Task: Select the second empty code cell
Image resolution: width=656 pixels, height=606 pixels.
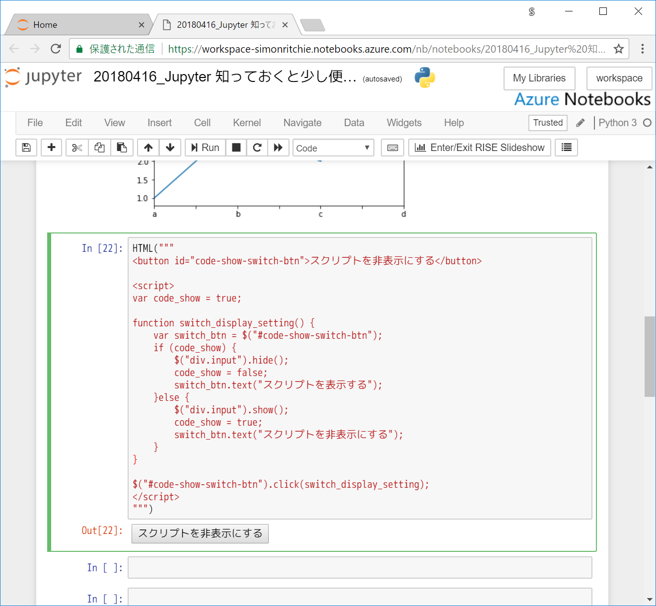Action: pyautogui.click(x=360, y=597)
